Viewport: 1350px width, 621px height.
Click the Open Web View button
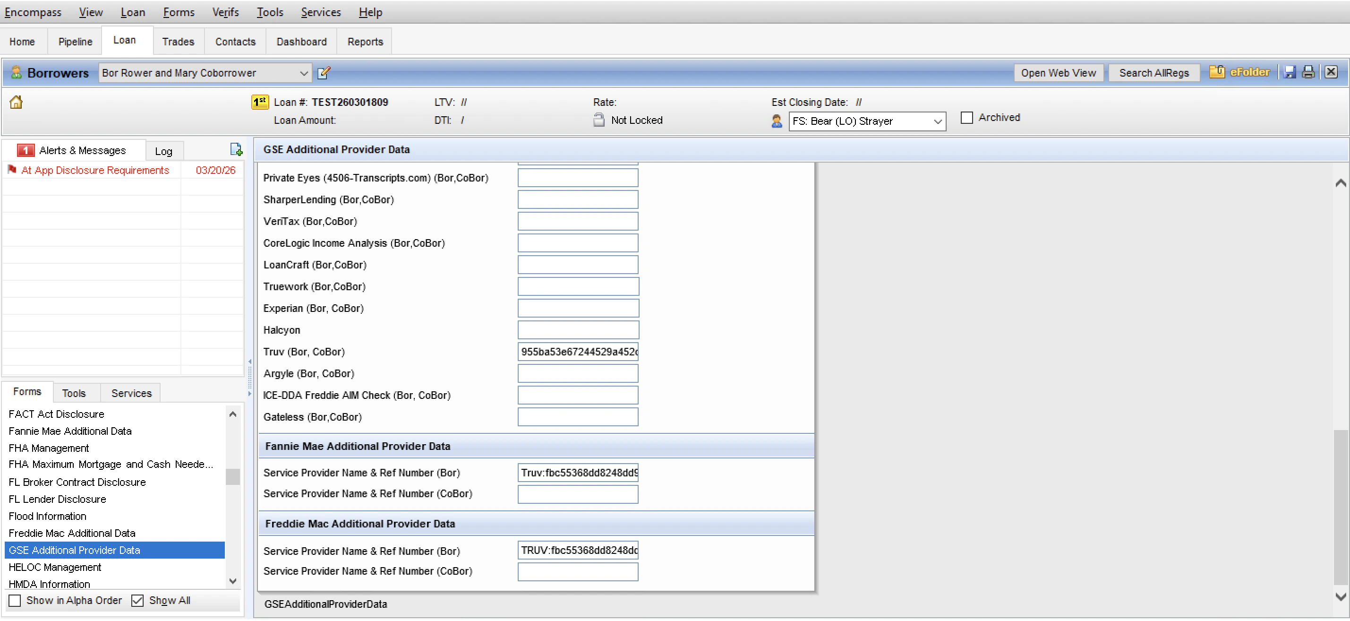pos(1059,72)
